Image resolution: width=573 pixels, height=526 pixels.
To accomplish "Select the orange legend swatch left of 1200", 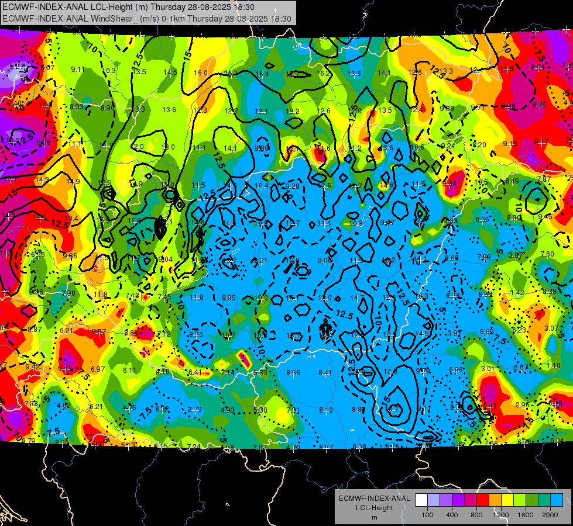I will tap(495, 500).
